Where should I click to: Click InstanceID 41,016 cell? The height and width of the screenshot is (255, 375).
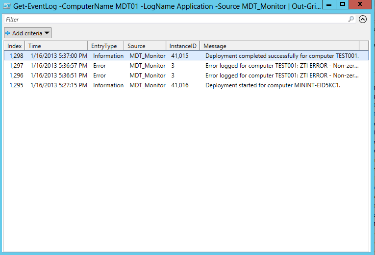pyautogui.click(x=179, y=85)
